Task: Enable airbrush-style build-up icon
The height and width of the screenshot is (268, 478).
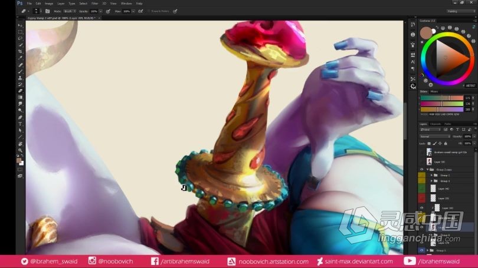Action: 140,11
